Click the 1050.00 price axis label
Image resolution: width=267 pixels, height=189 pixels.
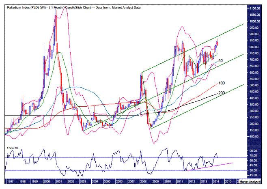point(255,15)
